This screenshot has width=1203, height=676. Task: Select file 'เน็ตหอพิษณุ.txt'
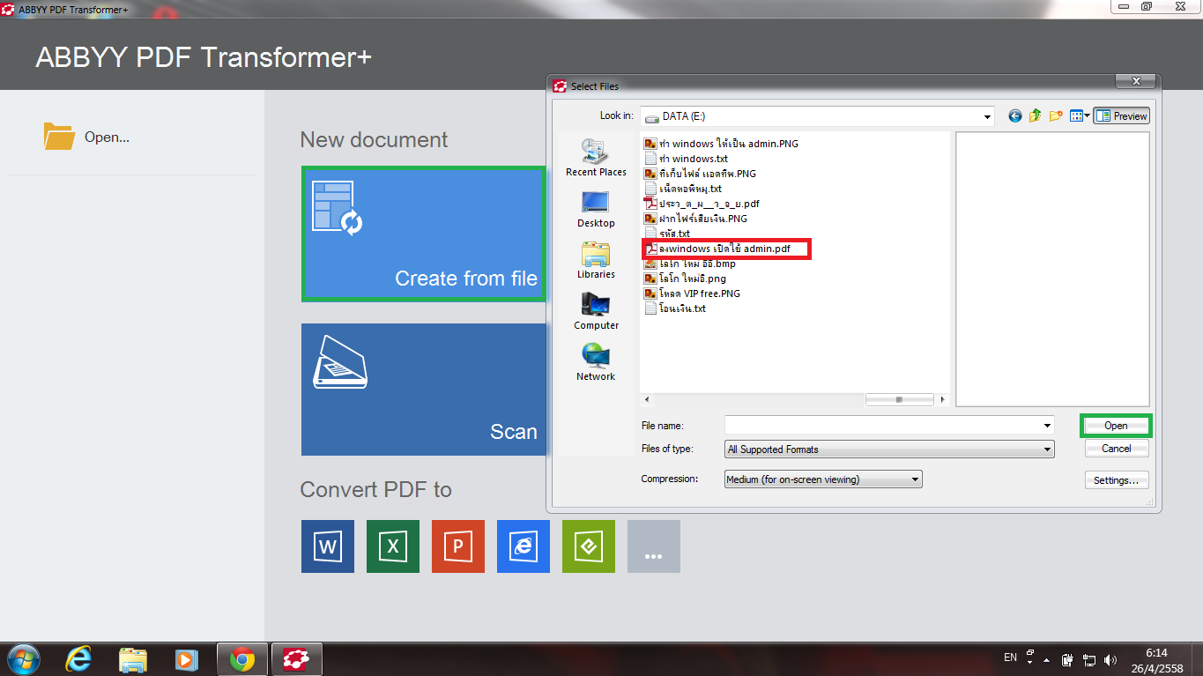click(683, 189)
